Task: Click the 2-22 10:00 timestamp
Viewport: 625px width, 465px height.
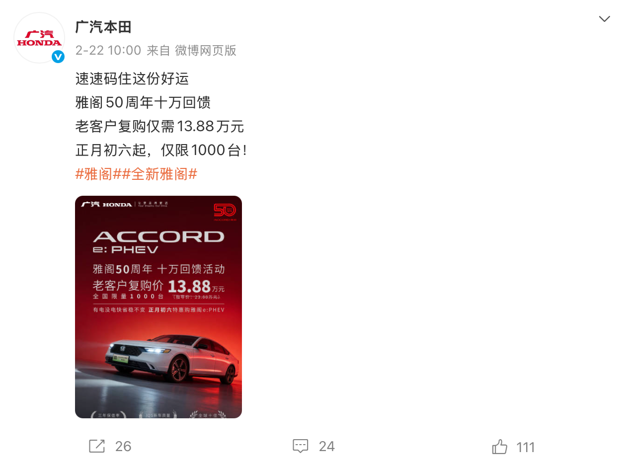Action: 108,50
